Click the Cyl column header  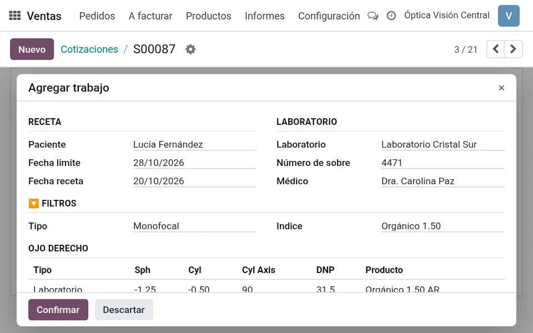click(x=195, y=270)
